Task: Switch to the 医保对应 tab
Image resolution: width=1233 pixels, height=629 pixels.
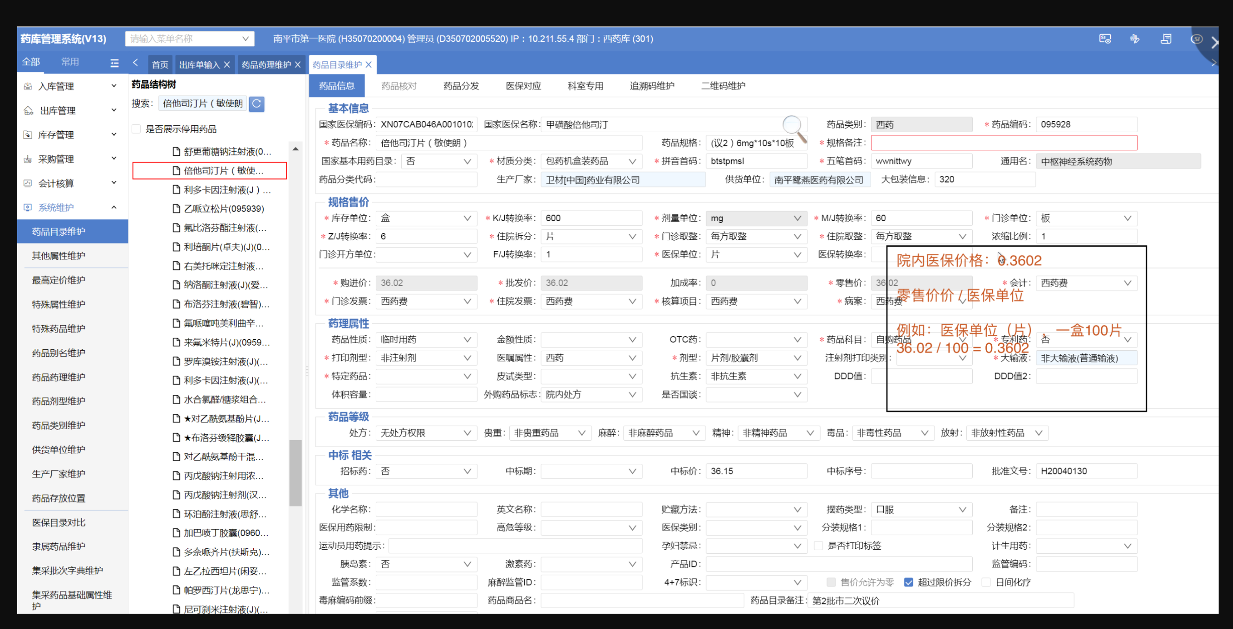Action: tap(523, 86)
